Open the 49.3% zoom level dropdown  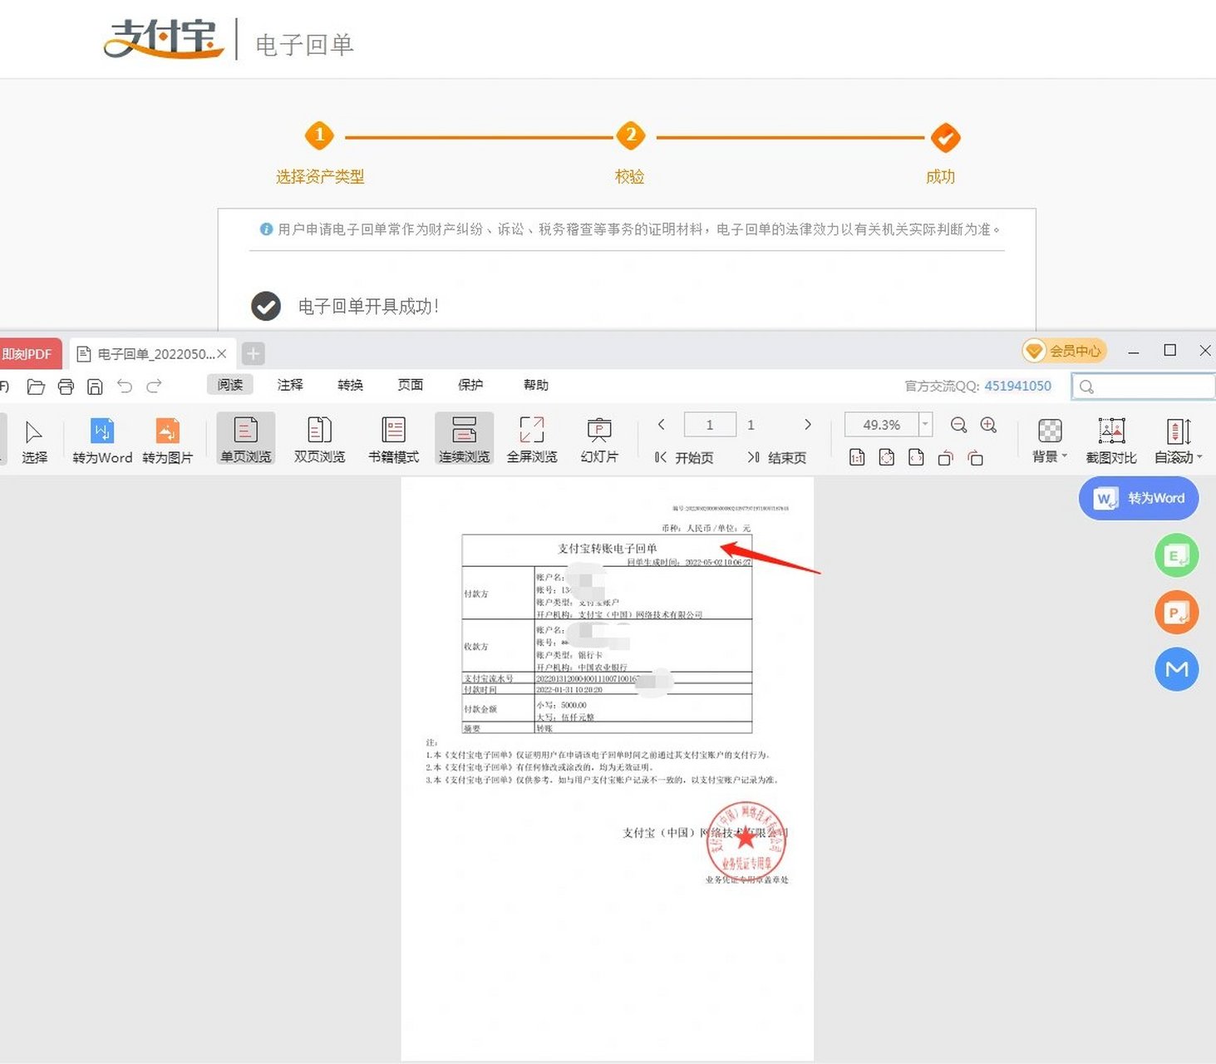[x=925, y=424]
